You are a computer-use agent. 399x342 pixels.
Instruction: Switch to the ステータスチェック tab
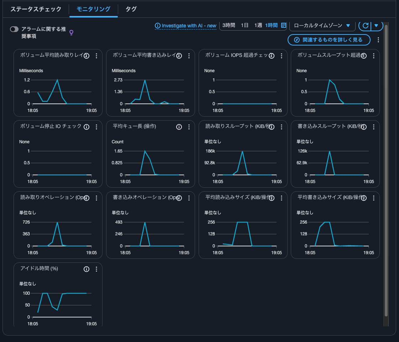coord(36,9)
